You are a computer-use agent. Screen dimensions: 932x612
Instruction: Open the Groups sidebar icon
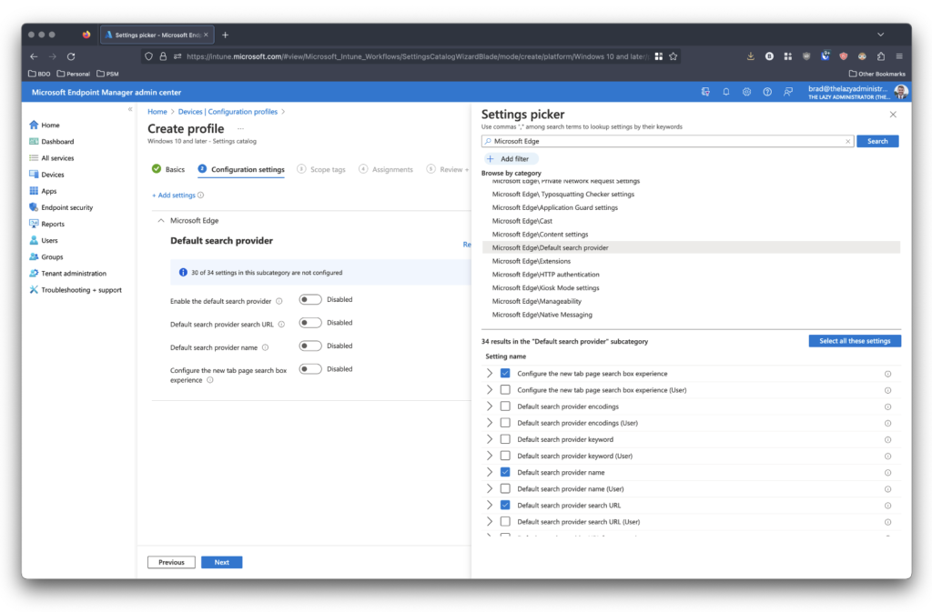click(34, 257)
